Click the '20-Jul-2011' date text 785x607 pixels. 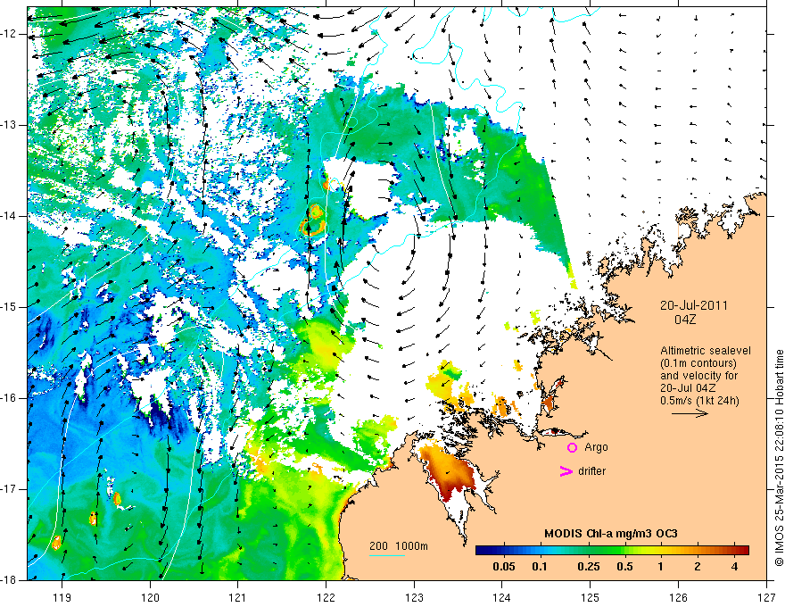[693, 305]
